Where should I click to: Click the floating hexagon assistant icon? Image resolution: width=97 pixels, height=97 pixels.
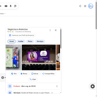coord(93,86)
